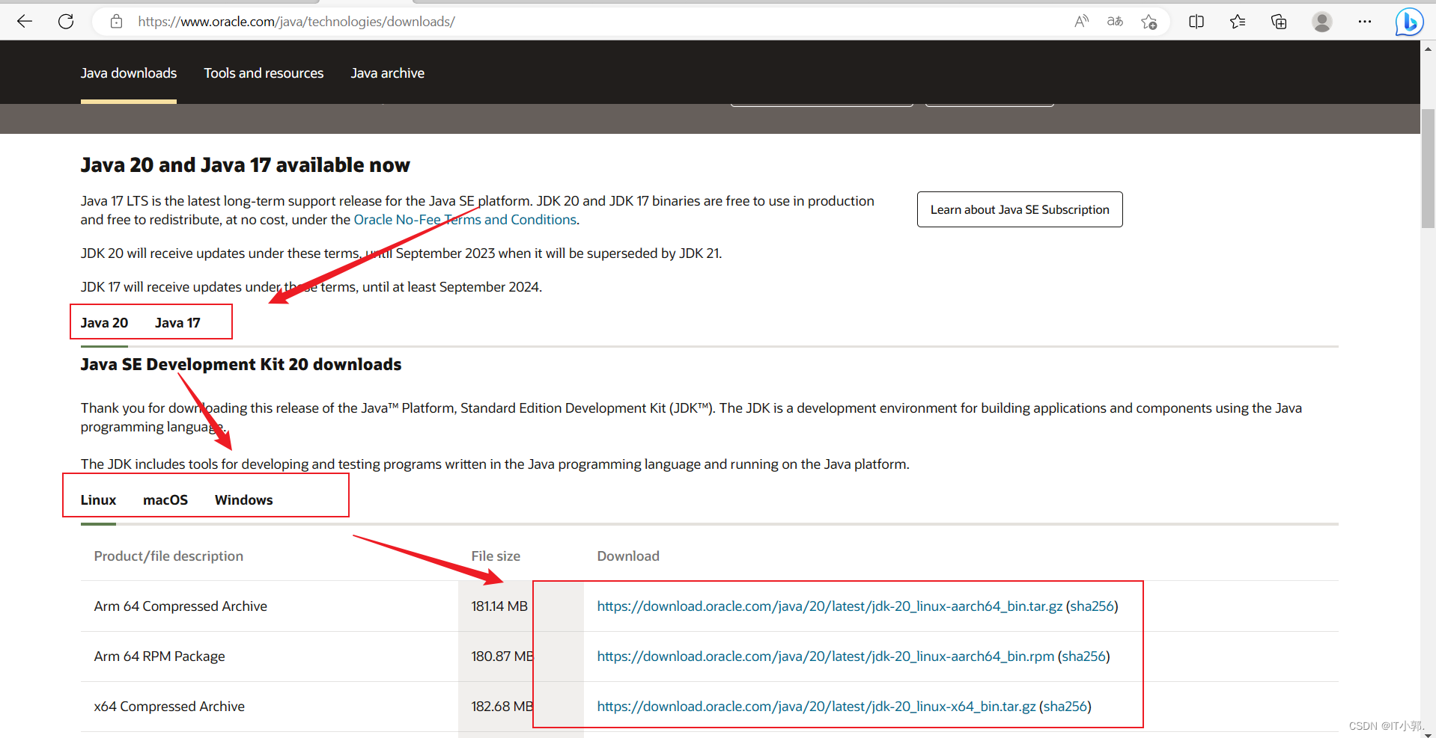This screenshot has width=1436, height=738.
Task: Reload the page with the refresh icon
Action: point(66,22)
